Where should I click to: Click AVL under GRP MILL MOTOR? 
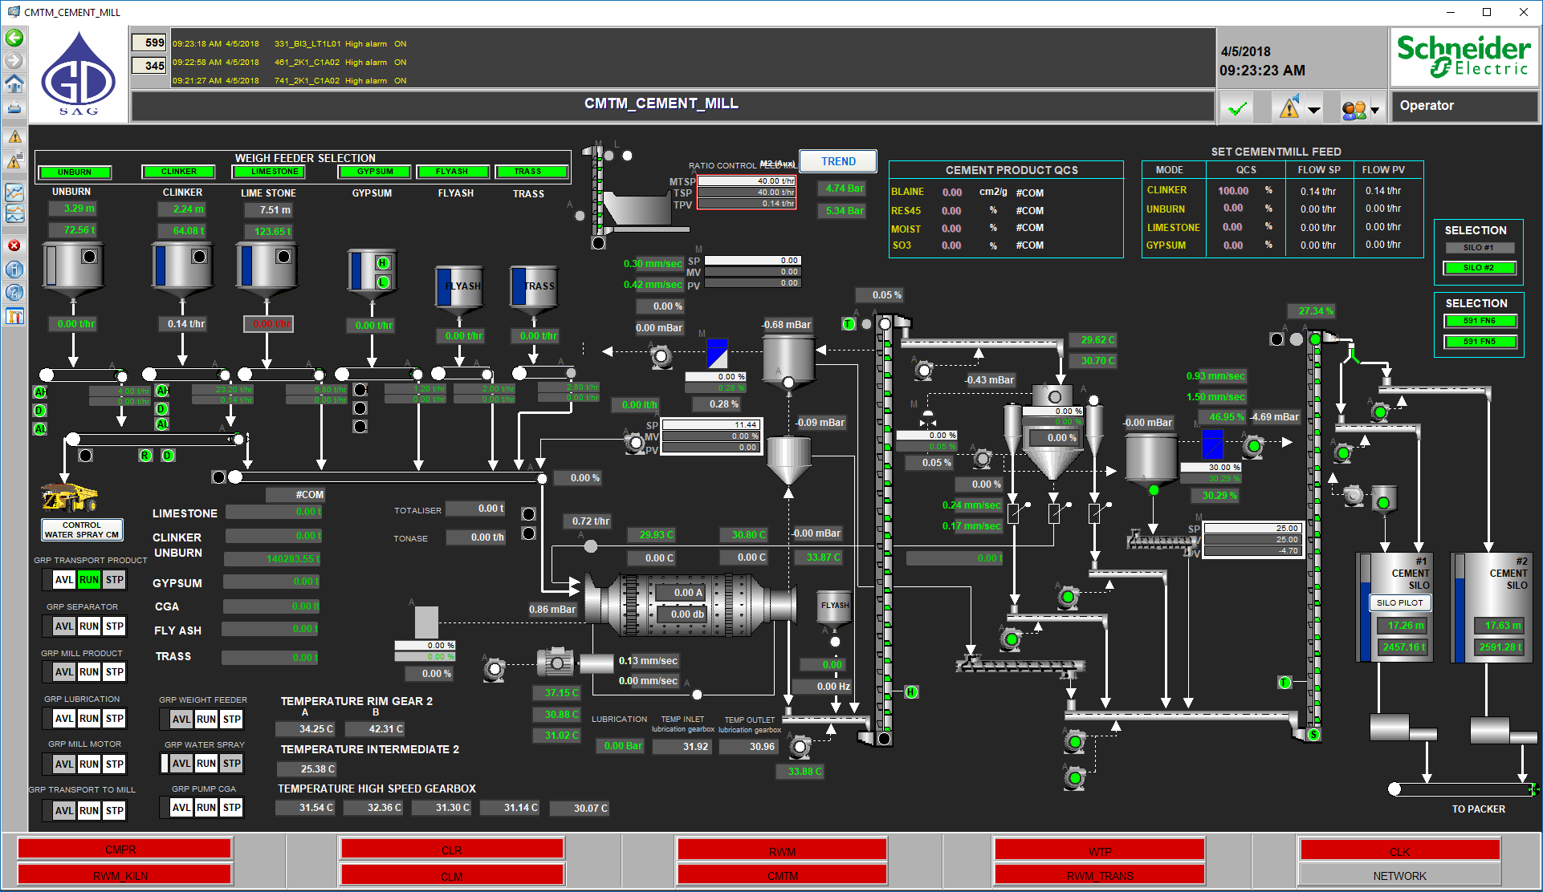click(x=64, y=764)
